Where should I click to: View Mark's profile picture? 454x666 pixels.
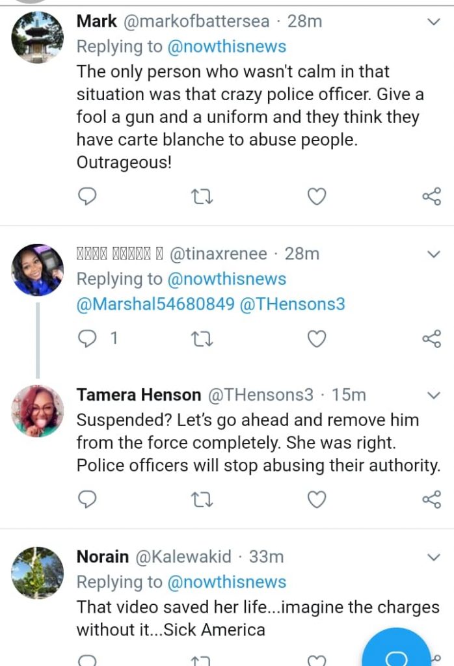click(x=38, y=37)
